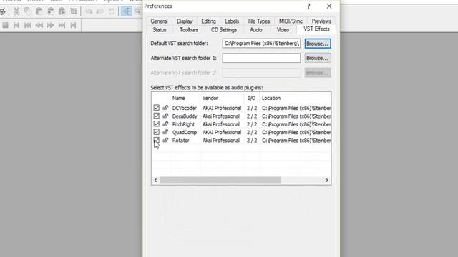Click the Go to Start transport button
Image resolution: width=458 pixels, height=257 pixels.
(x=16, y=25)
